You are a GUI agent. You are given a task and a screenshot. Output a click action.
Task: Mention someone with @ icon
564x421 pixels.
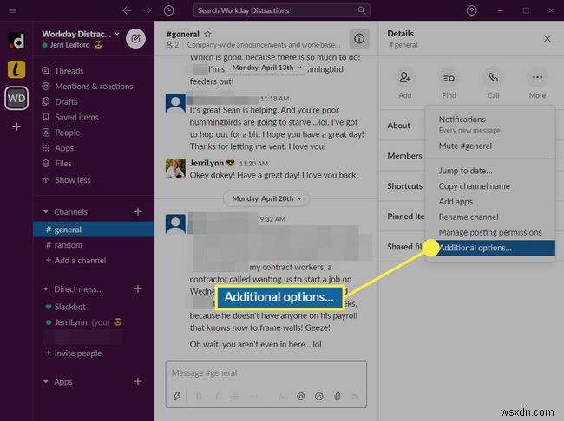(x=301, y=396)
